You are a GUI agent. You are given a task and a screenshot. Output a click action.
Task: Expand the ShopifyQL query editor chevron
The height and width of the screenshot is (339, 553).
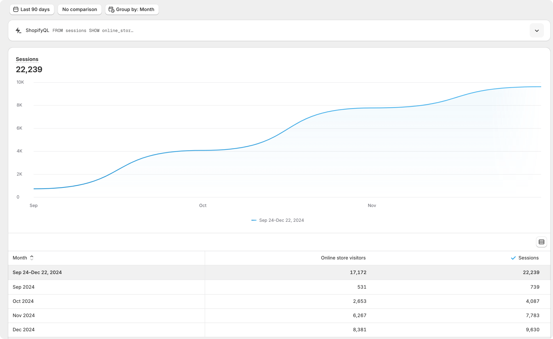click(x=536, y=31)
